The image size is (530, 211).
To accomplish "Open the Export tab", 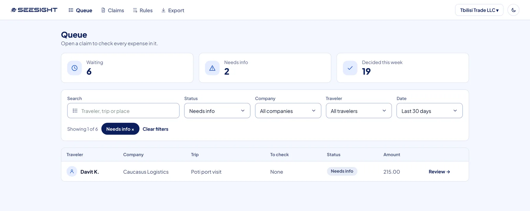I will pyautogui.click(x=173, y=10).
